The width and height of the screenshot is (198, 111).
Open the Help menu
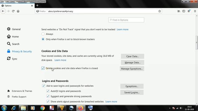(x=43, y=2)
